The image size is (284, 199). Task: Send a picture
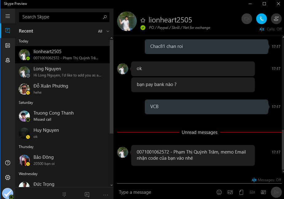click(x=230, y=192)
